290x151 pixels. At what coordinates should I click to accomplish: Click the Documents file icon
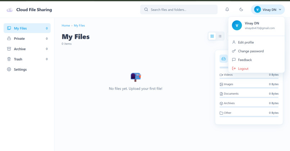tap(221, 94)
